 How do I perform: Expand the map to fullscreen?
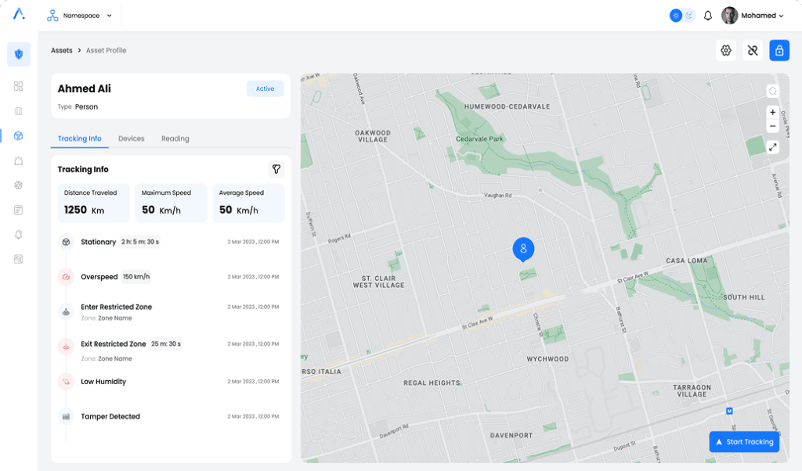click(773, 147)
